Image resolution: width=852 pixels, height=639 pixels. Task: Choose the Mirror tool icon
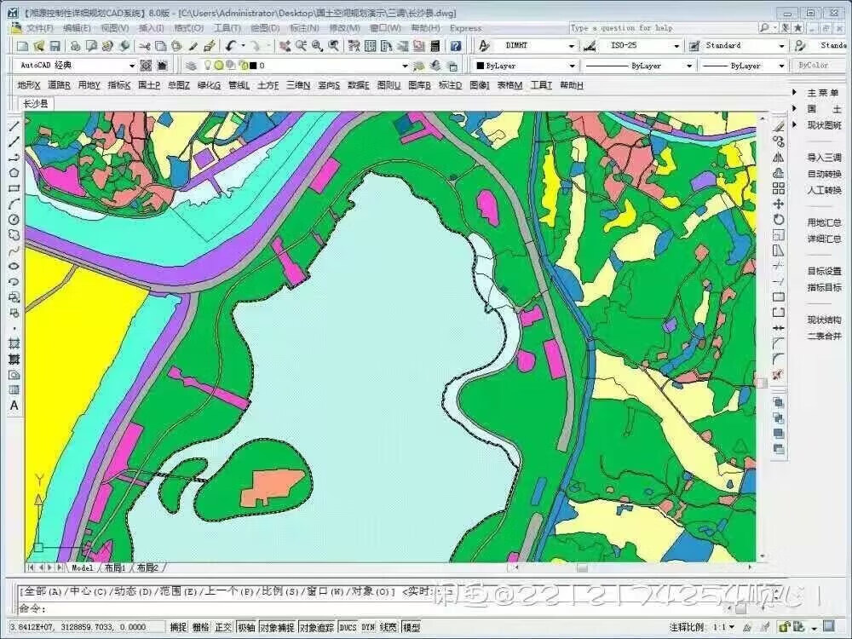pos(779,158)
